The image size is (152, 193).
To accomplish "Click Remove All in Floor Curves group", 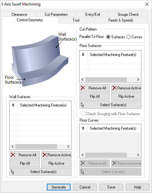I will (x=95, y=163).
